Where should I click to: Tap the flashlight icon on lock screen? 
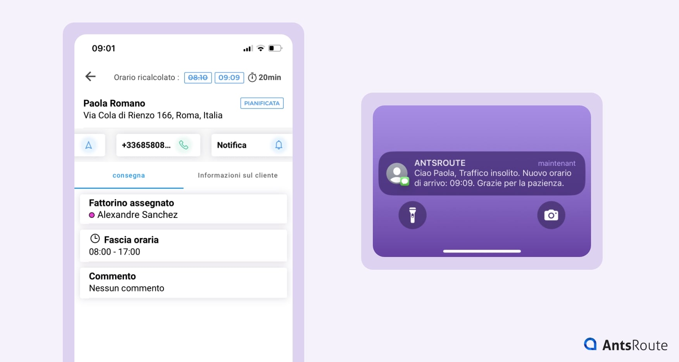[412, 215]
